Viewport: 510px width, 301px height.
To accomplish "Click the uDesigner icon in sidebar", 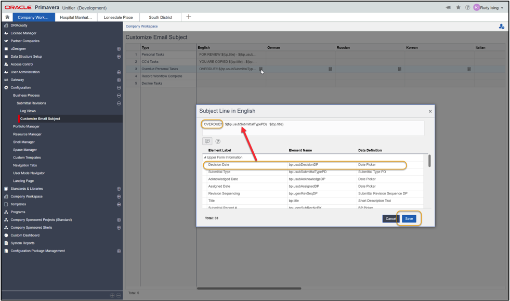I will (6, 49).
